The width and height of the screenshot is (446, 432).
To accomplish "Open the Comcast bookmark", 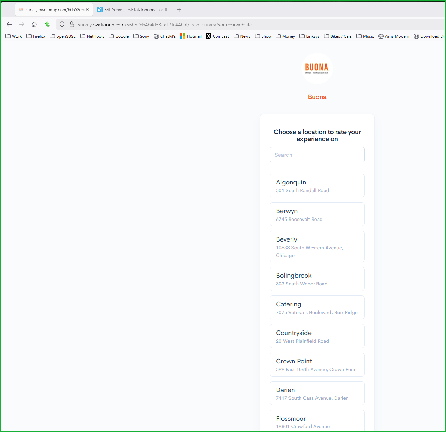I will click(217, 36).
